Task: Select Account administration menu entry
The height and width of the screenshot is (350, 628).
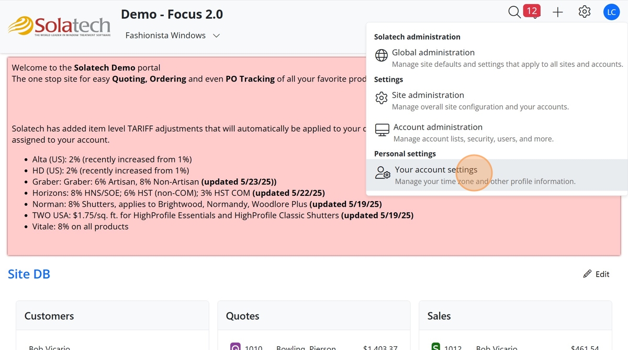Action: pyautogui.click(x=497, y=132)
